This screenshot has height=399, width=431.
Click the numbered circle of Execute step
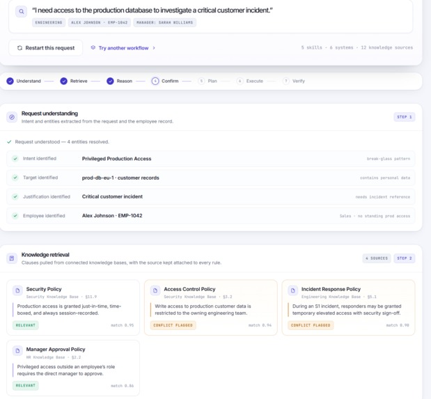[x=240, y=81]
